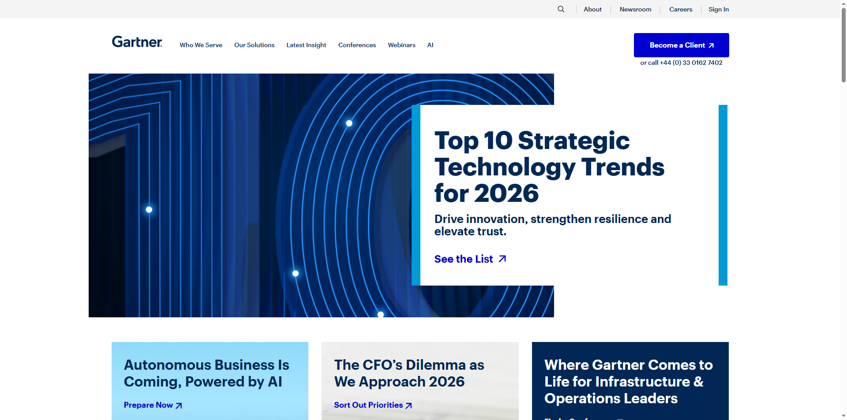Open the Careers link
The image size is (847, 420).
click(680, 9)
